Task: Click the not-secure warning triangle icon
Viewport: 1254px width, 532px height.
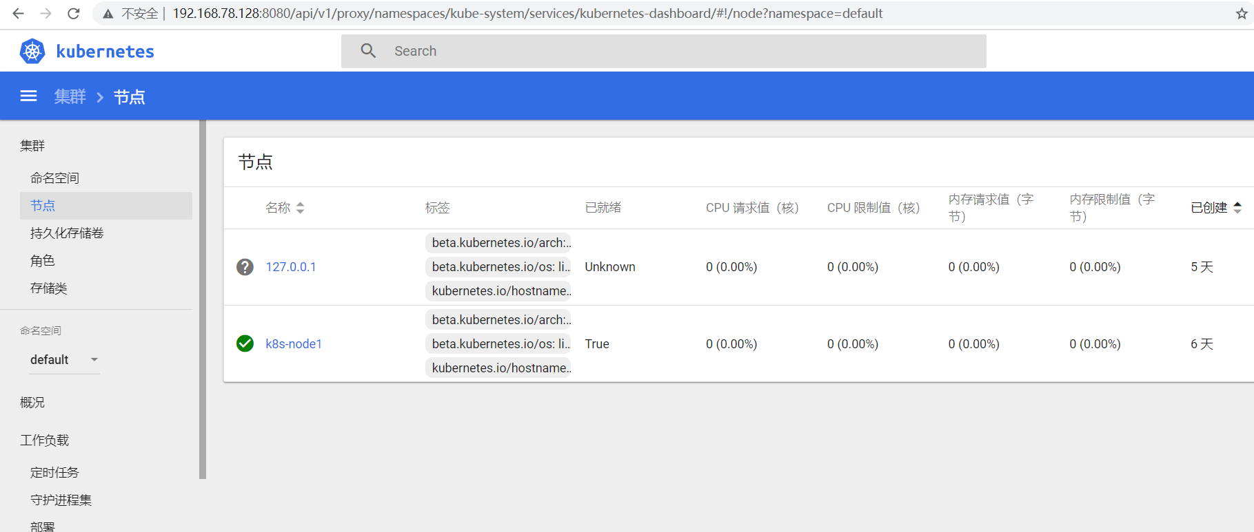Action: (108, 14)
